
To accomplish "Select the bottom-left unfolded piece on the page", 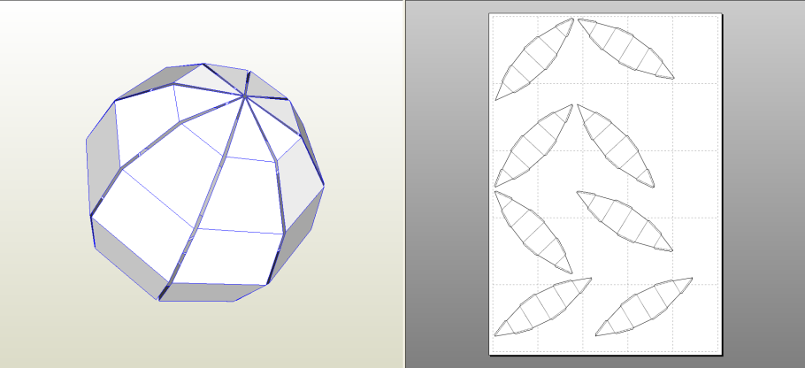I will 542,307.
